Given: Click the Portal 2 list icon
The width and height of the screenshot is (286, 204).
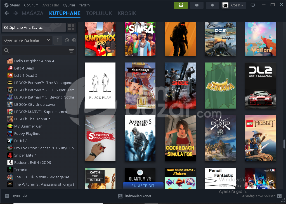Looking at the screenshot, I should (10, 141).
